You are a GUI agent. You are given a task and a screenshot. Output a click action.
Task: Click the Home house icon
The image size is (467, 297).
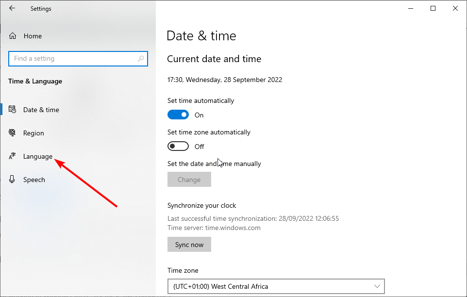coord(13,36)
